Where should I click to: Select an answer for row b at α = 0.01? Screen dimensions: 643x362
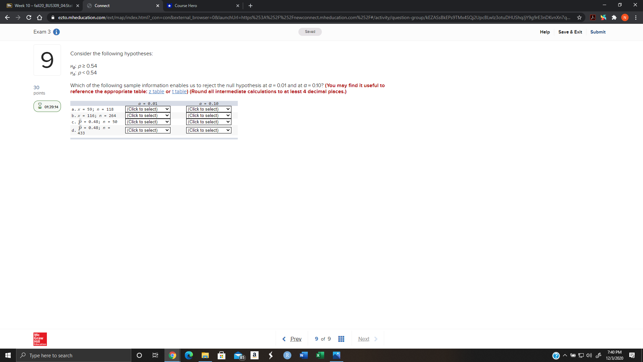pos(147,115)
